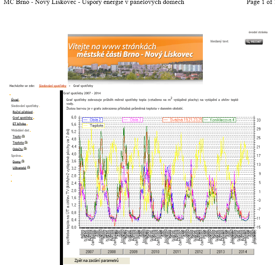This screenshot has height=265, width=275.
Task: Select the 2012 year button under the chart
Action: point(199,252)
